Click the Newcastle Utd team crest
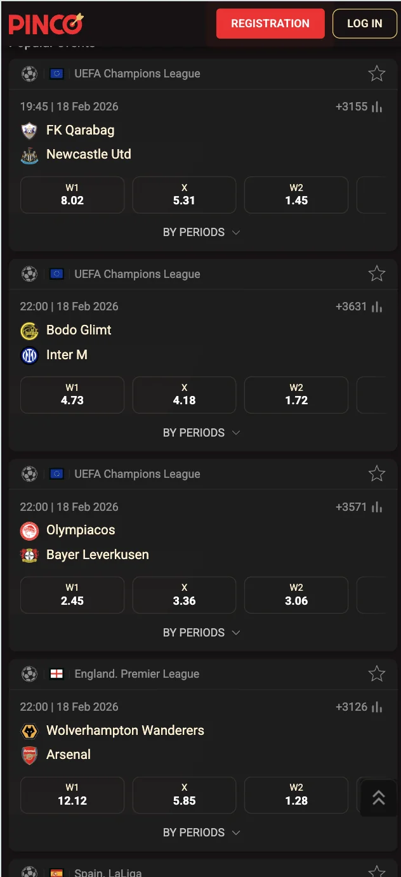Screen dimensions: 401x877 coord(29,155)
